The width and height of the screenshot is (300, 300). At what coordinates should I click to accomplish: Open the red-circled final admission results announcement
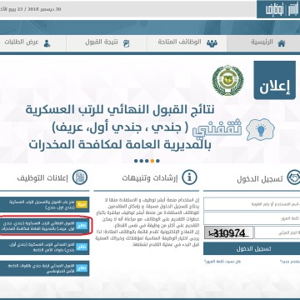[44, 226]
